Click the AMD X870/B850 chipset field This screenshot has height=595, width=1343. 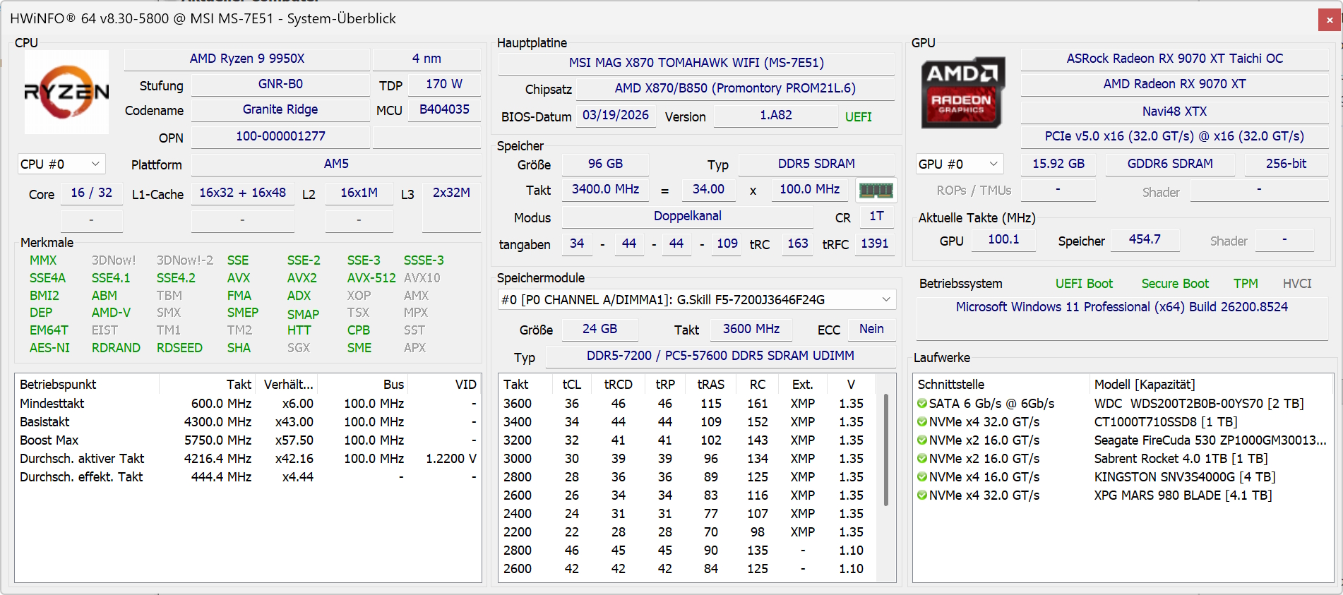[735, 88]
